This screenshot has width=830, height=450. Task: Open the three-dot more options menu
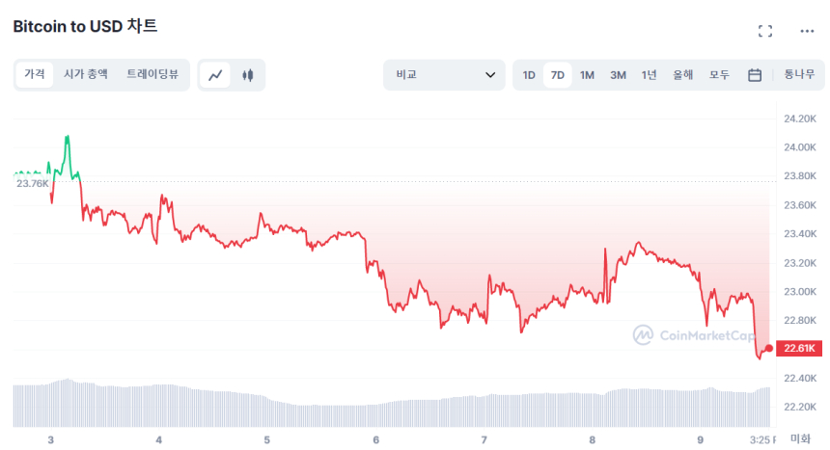[807, 31]
